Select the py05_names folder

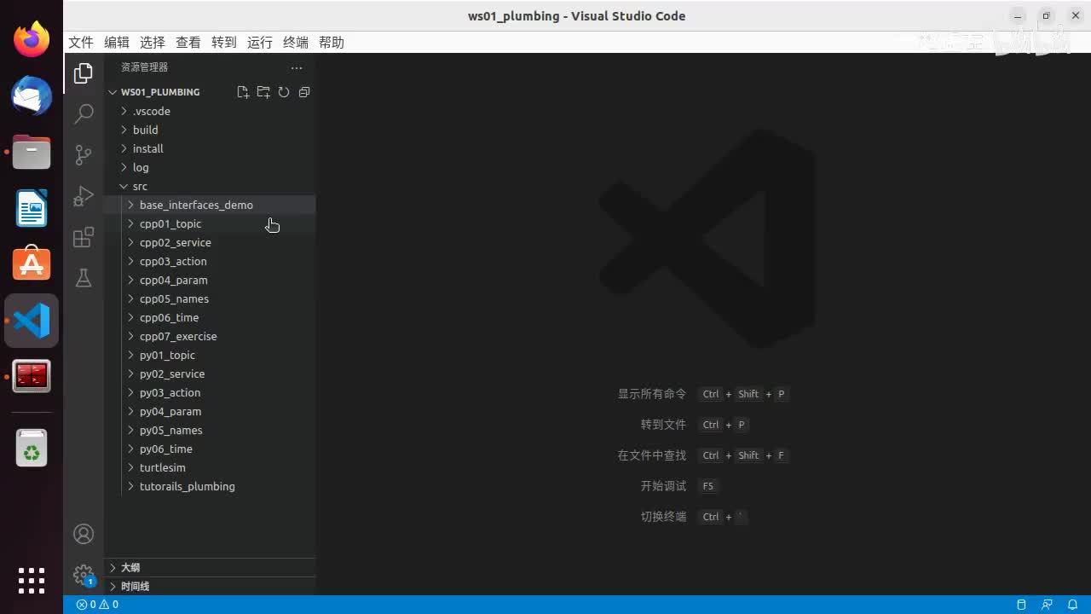(210, 430)
